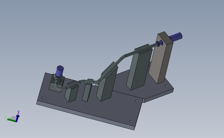Select the shortest leftmost support block
Screen dimensions: 224x138
click(72, 92)
